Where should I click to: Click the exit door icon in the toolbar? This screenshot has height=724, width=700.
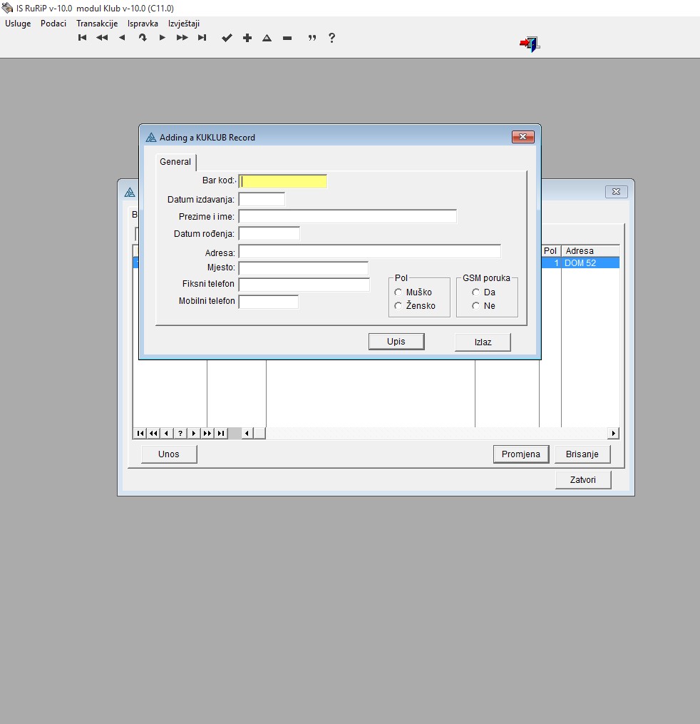click(x=529, y=44)
